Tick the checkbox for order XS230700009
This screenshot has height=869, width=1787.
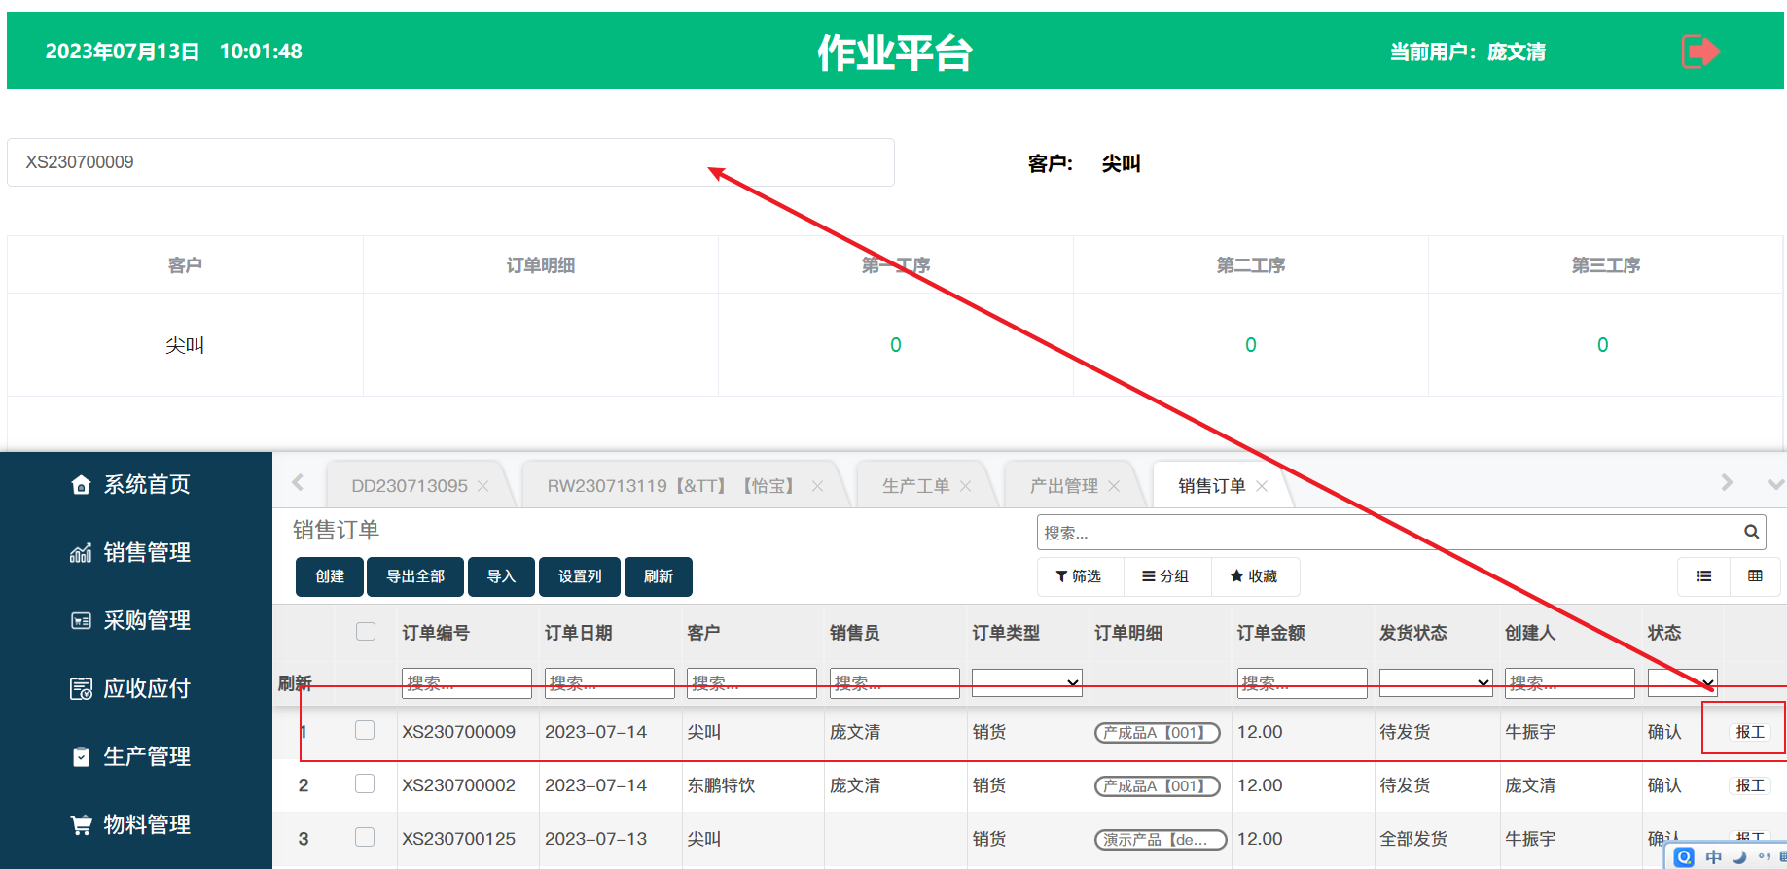click(365, 730)
